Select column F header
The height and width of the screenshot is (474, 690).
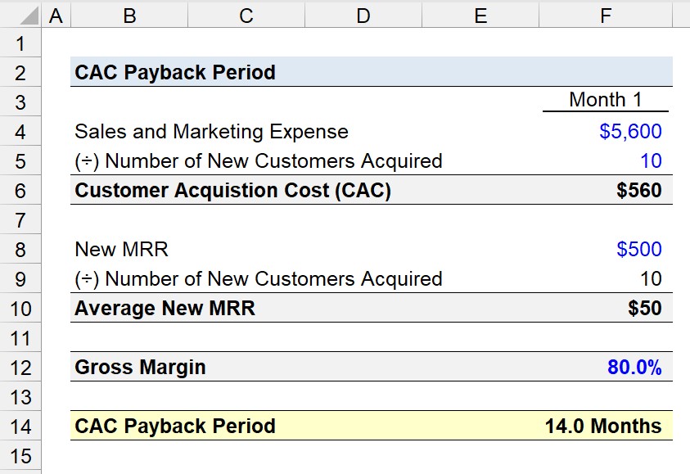(x=606, y=15)
